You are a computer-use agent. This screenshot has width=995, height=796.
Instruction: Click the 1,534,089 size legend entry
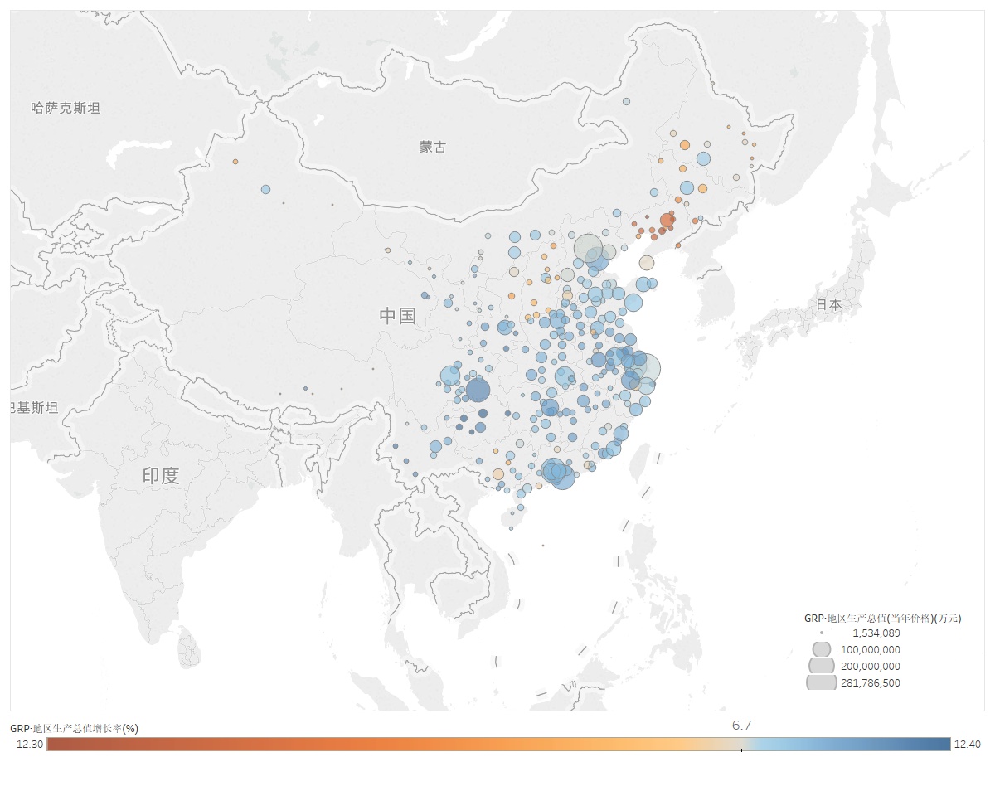[876, 633]
